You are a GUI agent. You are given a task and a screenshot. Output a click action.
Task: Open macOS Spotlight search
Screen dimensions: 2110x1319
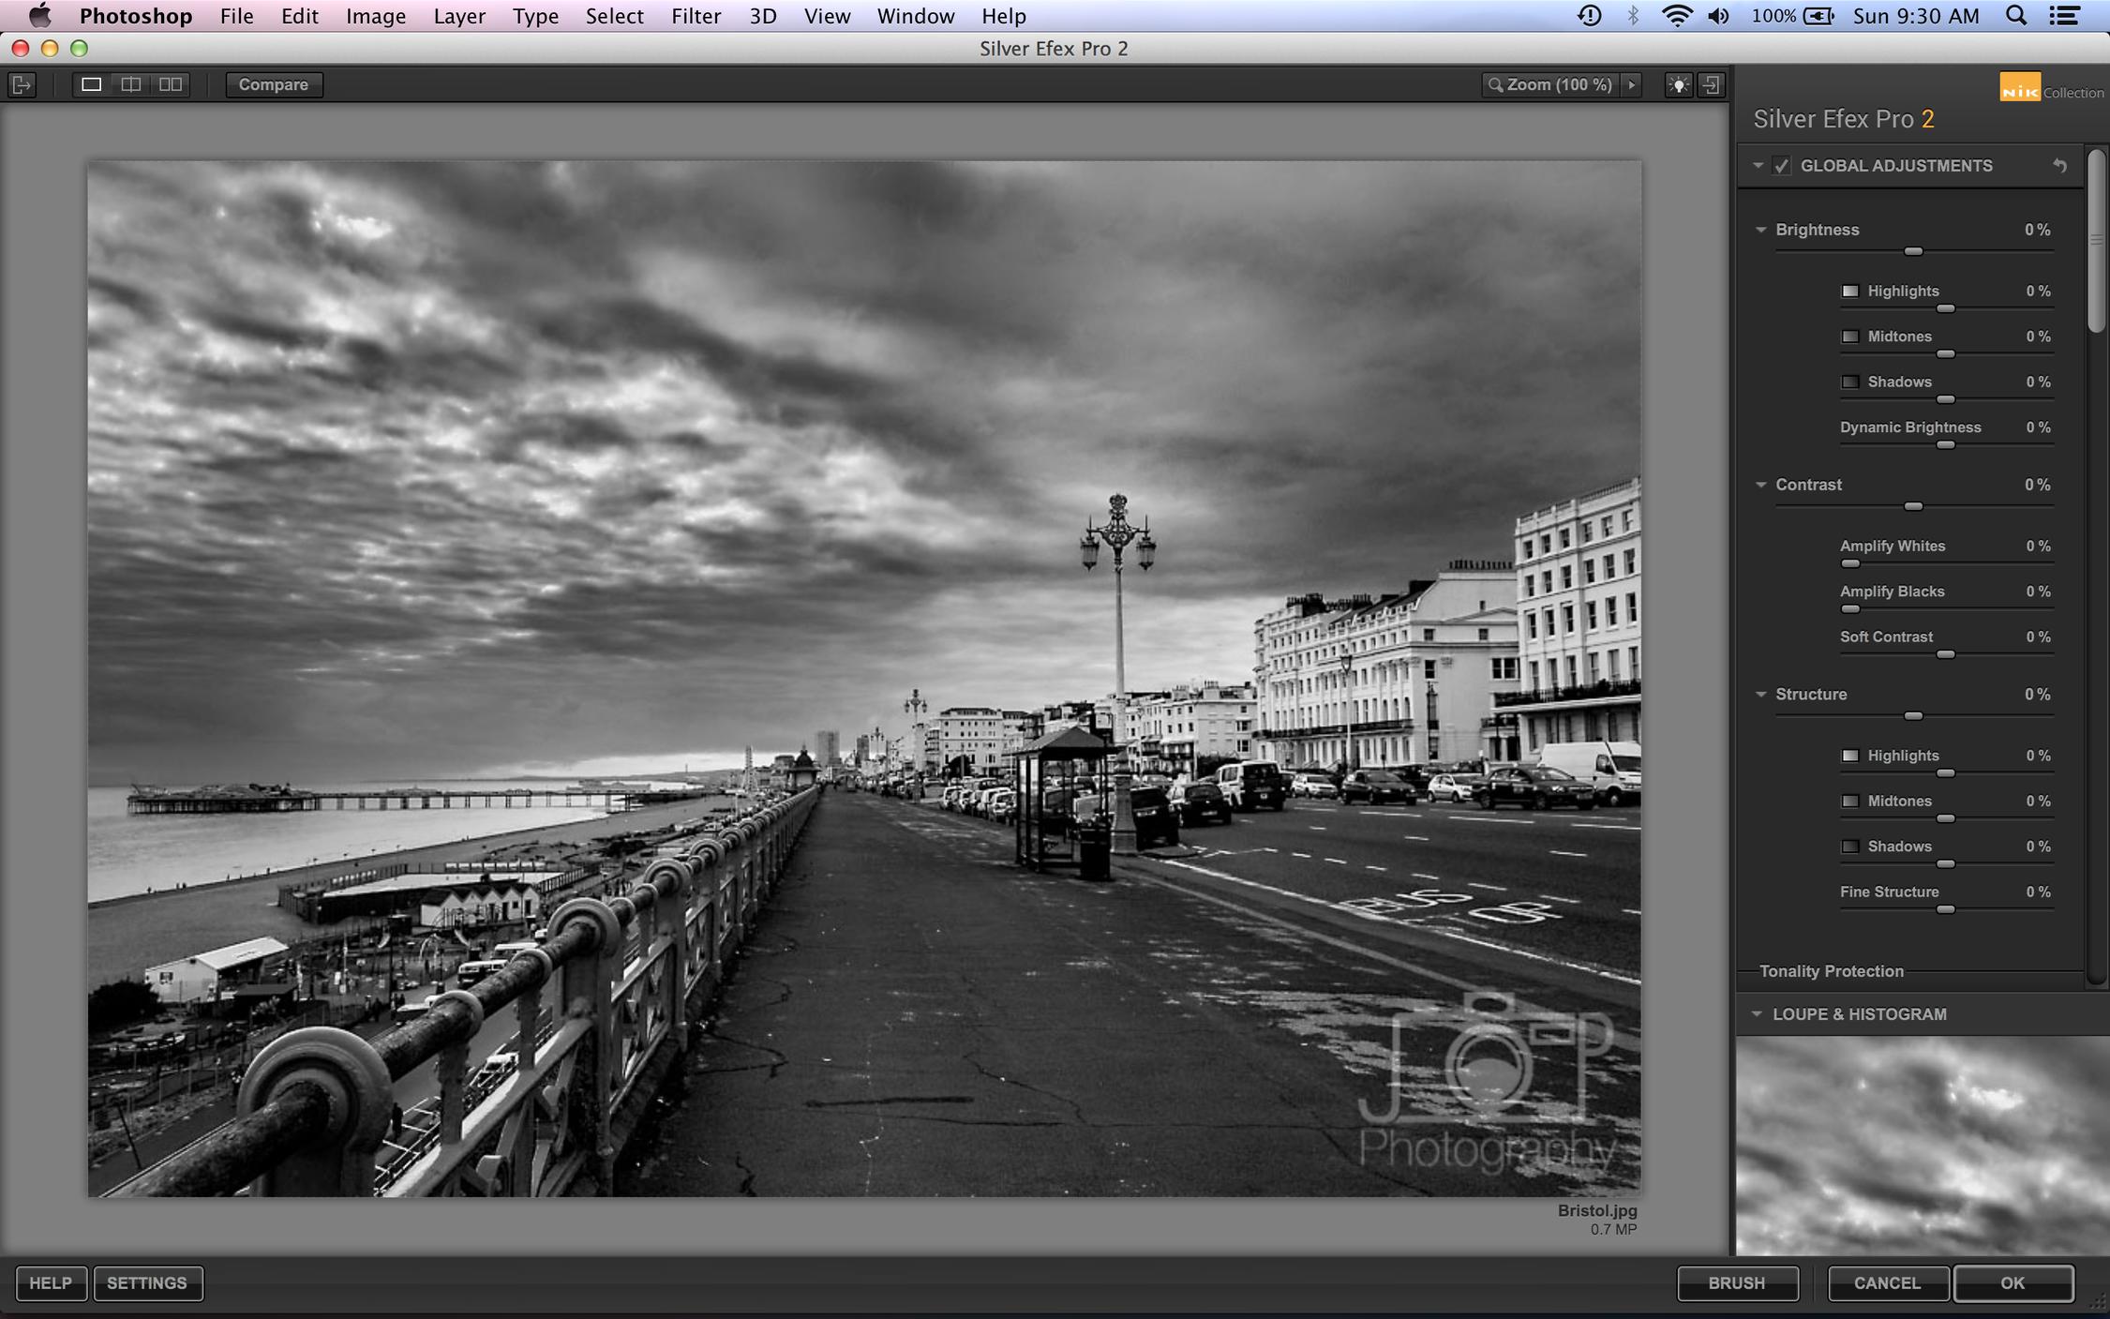2015,16
